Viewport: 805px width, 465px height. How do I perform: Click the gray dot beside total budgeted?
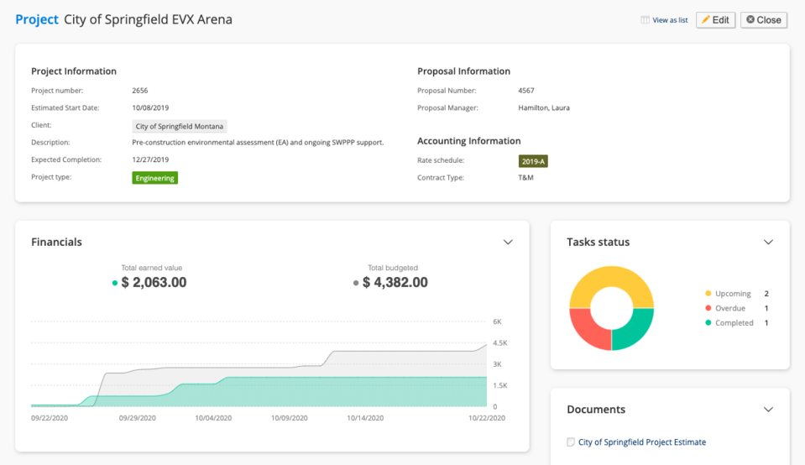357,284
